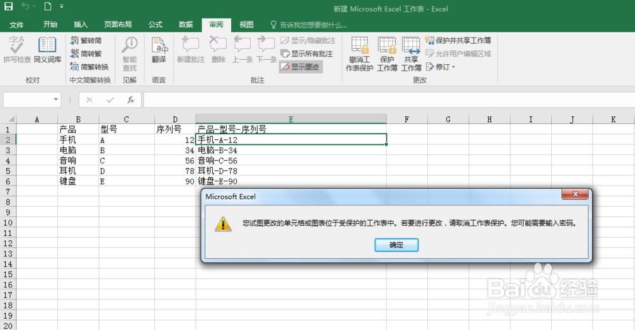Switch to the 插入 tab

pyautogui.click(x=81, y=25)
